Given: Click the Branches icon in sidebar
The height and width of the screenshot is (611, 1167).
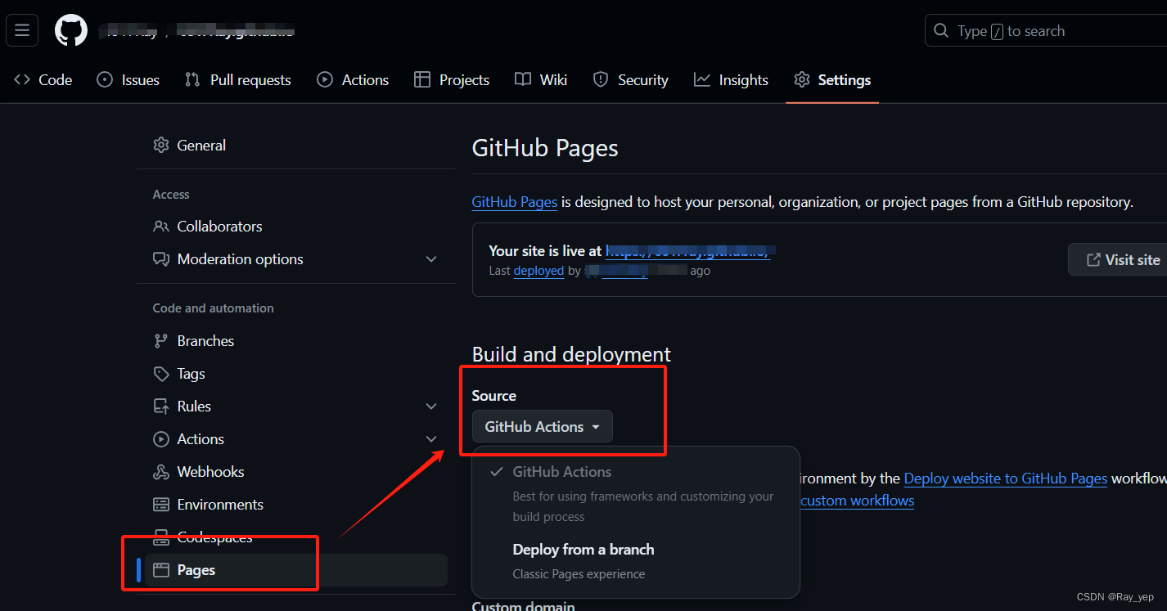Looking at the screenshot, I should click(x=161, y=340).
